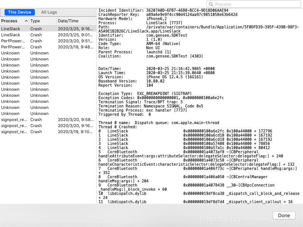Screen dimensions: 303x227
Task: Select the last Unknown log row
Action: point(48,113)
